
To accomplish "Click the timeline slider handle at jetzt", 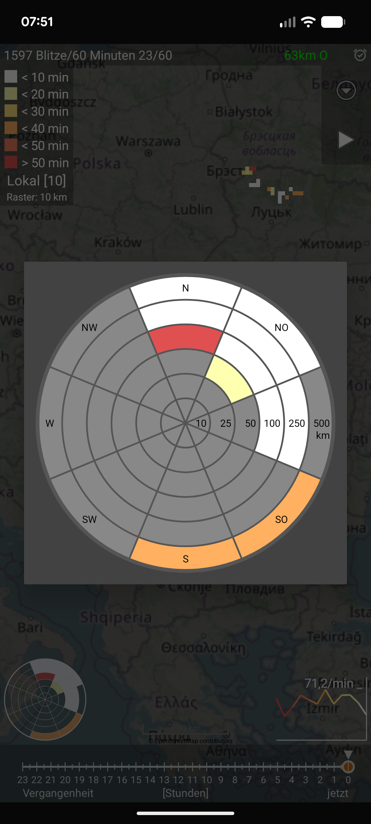I will coord(348,766).
